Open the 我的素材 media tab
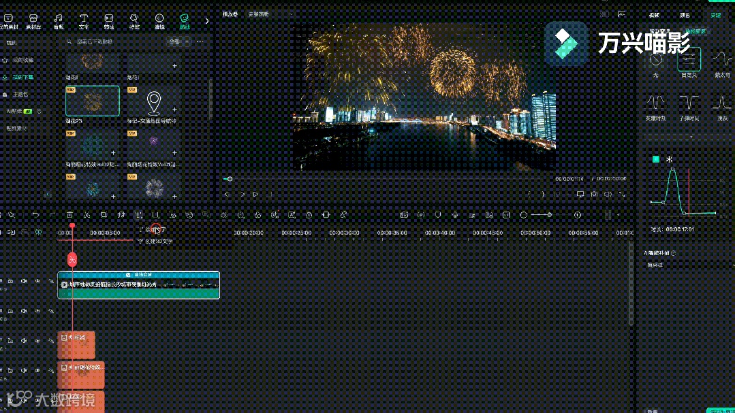The image size is (735, 413). (x=8, y=22)
